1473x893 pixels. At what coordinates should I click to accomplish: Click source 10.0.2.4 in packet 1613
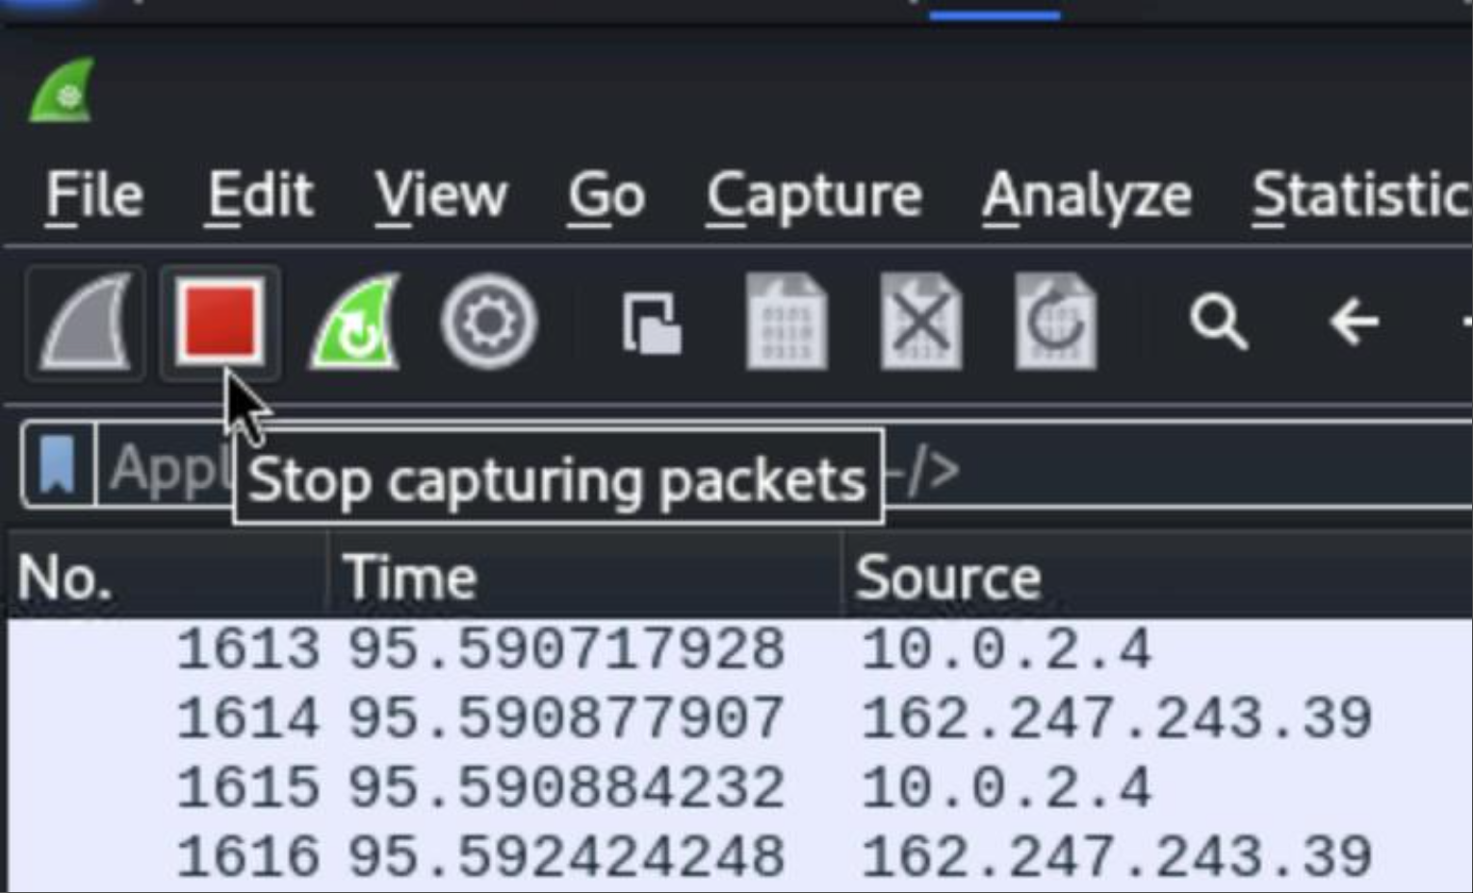[x=1006, y=649]
